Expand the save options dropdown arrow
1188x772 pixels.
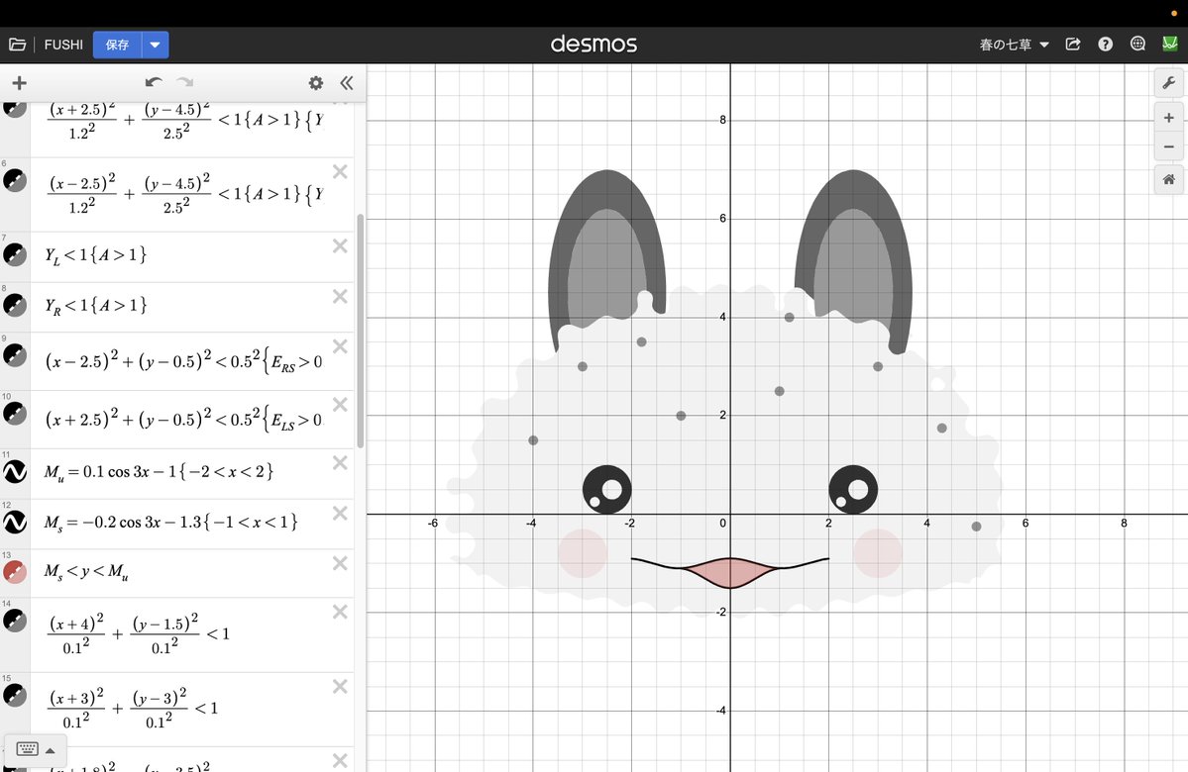pos(156,45)
